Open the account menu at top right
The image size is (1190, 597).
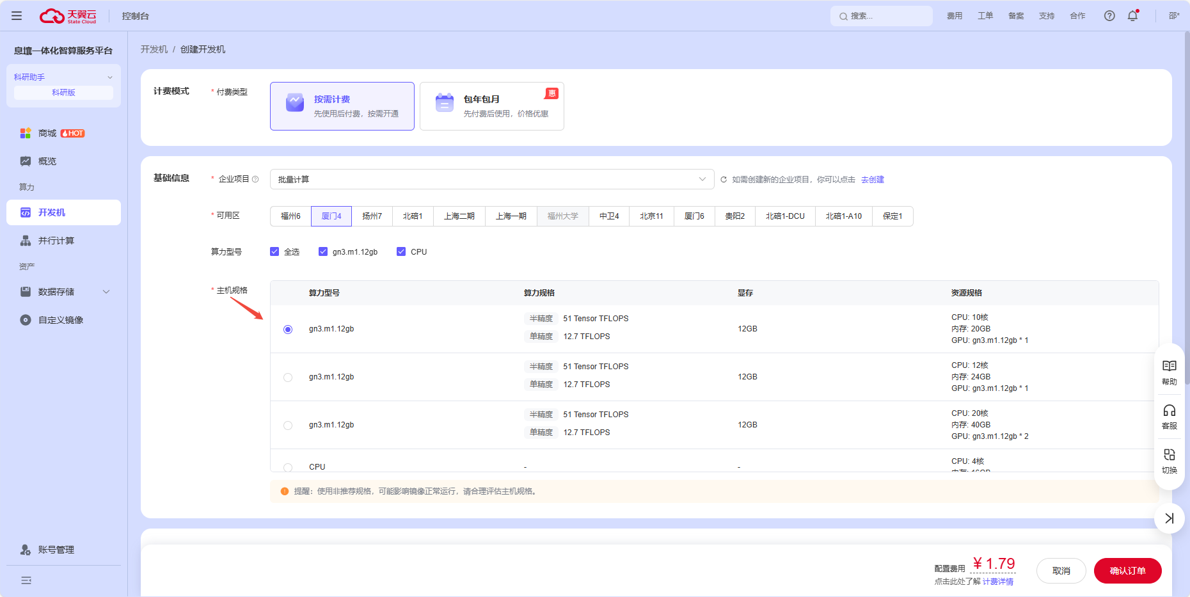1174,16
